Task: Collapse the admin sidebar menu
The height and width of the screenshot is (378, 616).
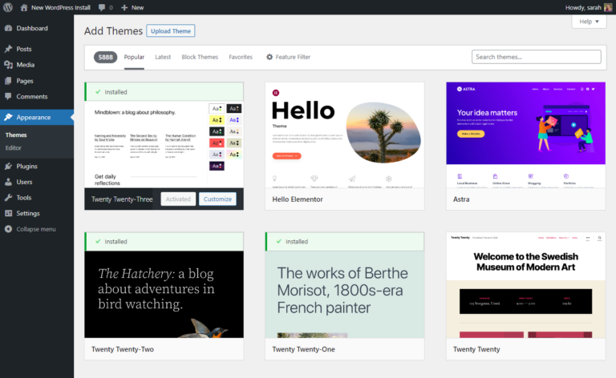Action: pyautogui.click(x=30, y=229)
